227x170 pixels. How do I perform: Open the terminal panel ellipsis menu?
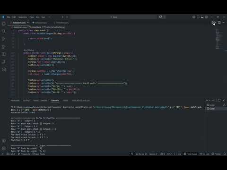(213, 100)
